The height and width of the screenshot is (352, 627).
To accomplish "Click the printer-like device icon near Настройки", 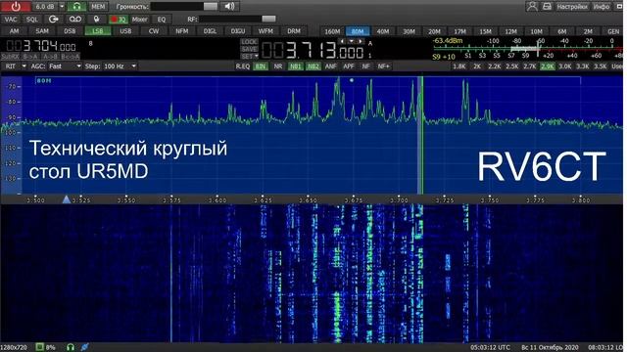I will coord(547,7).
